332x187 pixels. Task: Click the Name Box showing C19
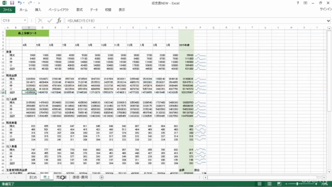[x=12, y=21]
